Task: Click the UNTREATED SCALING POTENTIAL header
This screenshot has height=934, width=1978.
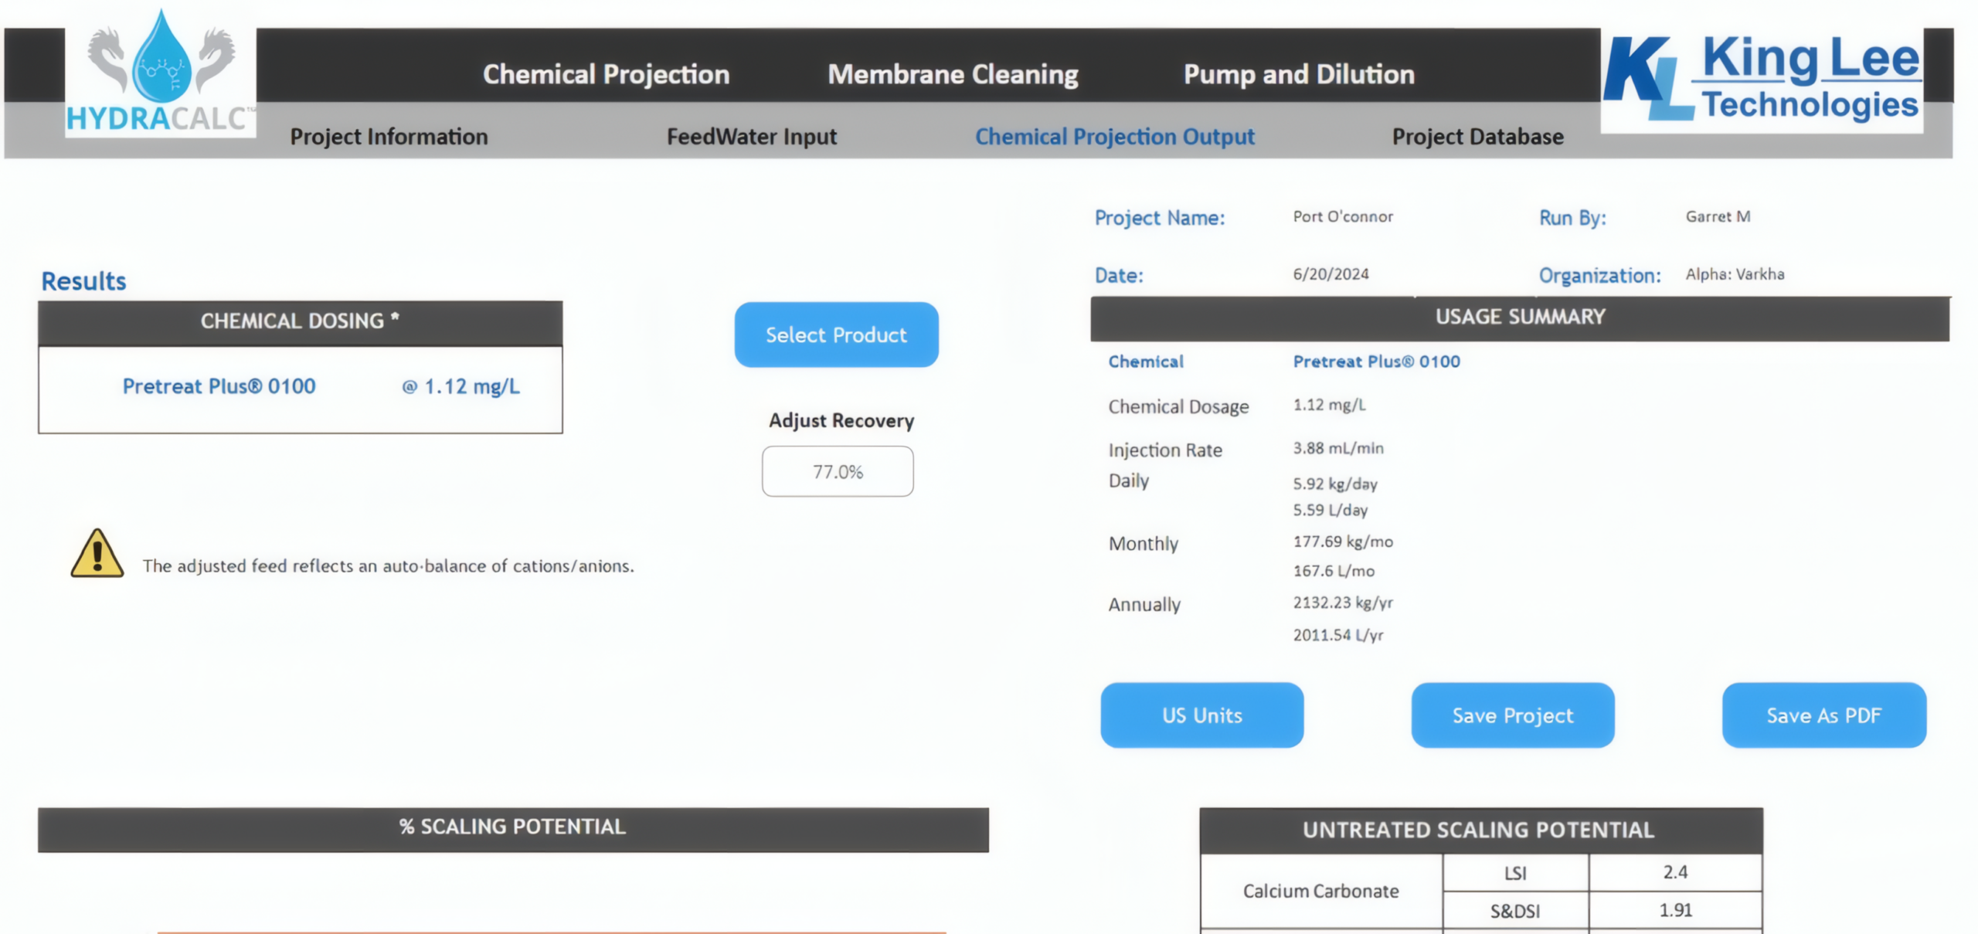Action: click(1481, 830)
